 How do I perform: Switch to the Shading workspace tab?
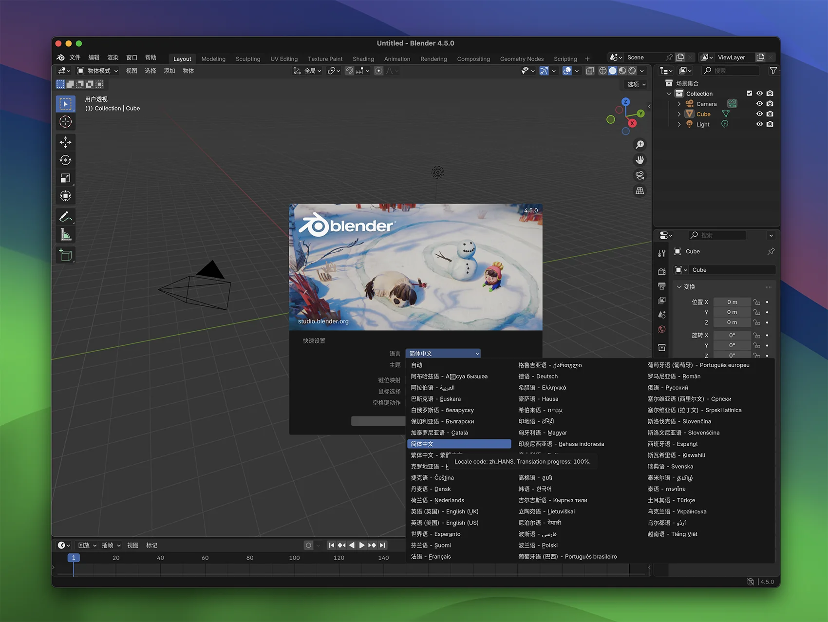(x=363, y=59)
